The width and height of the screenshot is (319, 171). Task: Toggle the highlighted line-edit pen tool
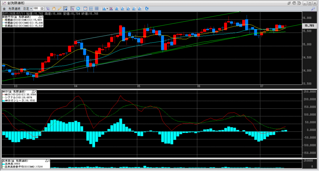[65, 8]
